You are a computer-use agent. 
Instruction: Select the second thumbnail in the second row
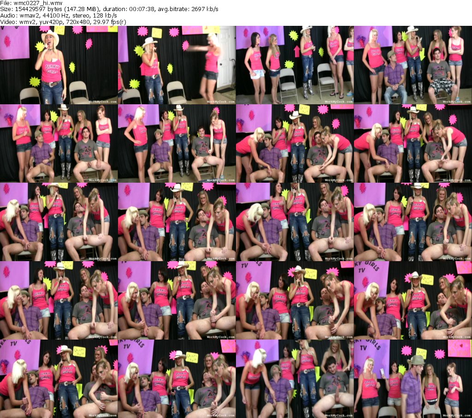(177, 143)
